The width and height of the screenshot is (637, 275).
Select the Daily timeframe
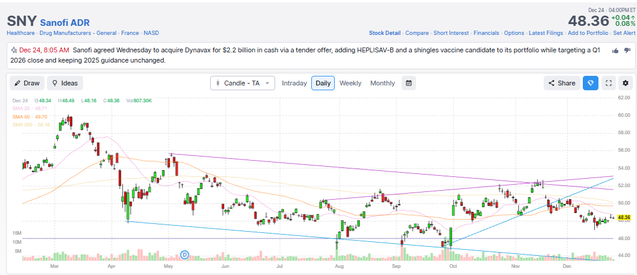pyautogui.click(x=323, y=83)
